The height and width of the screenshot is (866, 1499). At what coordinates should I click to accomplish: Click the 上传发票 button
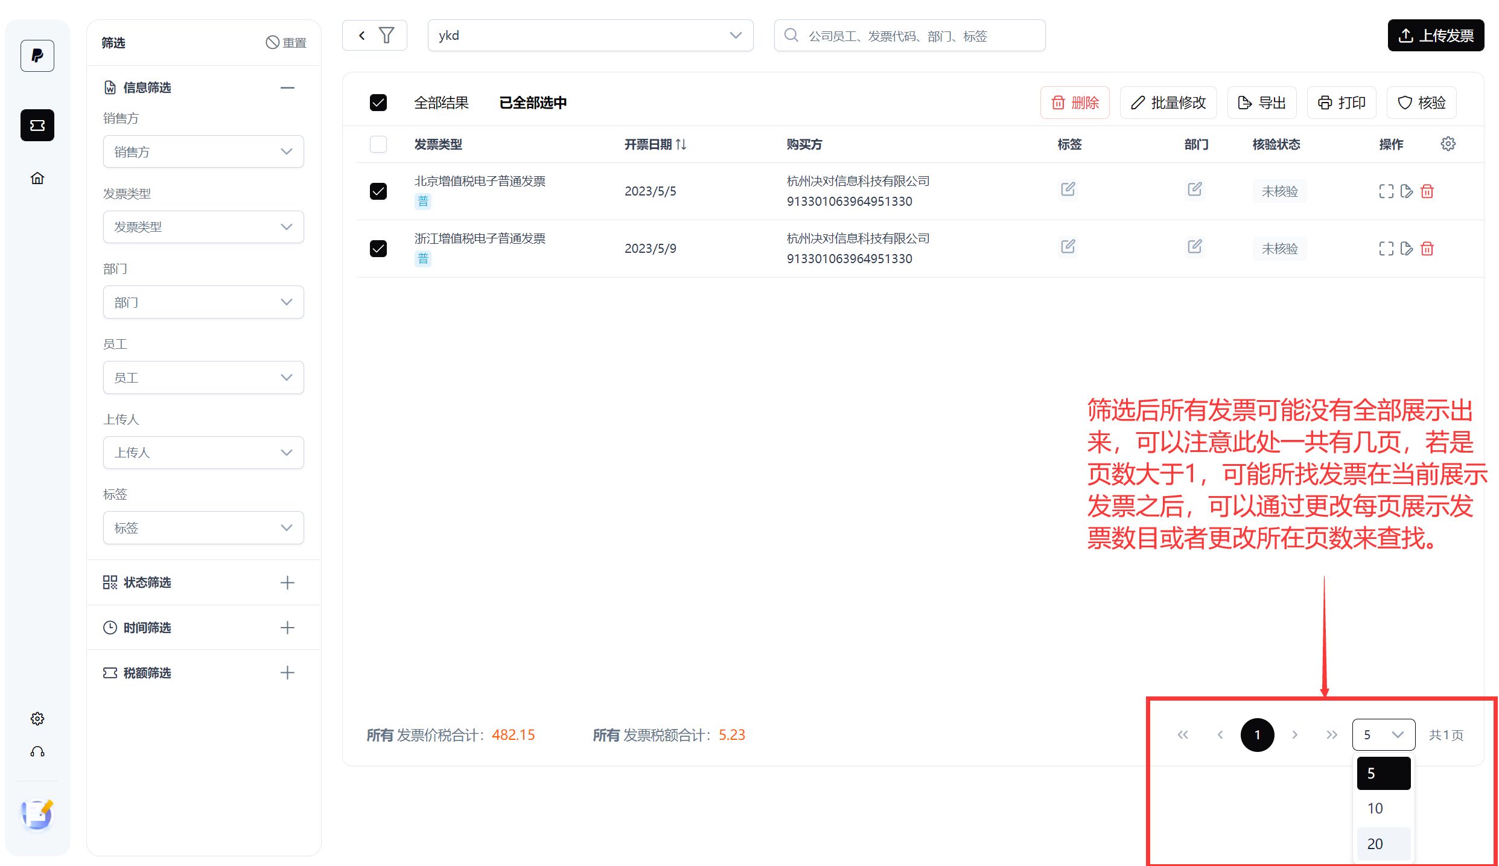[1436, 35]
